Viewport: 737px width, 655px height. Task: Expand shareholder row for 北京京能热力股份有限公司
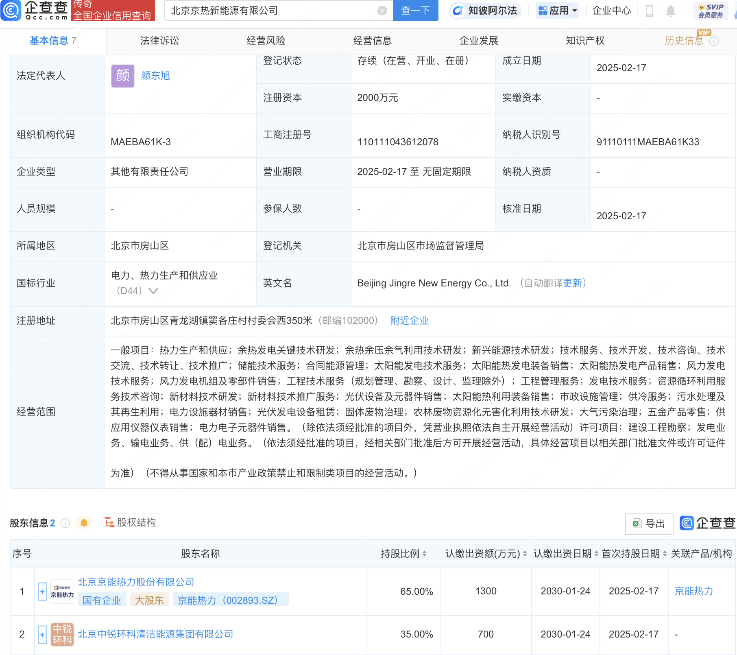[42, 591]
